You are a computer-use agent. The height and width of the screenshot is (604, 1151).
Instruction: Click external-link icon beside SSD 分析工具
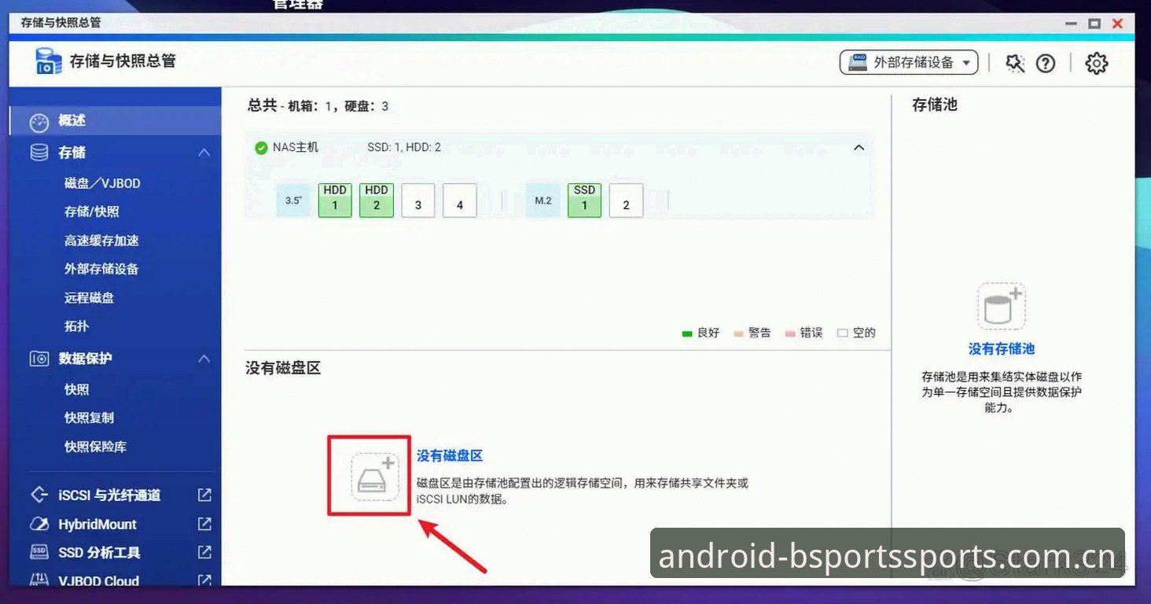pyautogui.click(x=204, y=552)
